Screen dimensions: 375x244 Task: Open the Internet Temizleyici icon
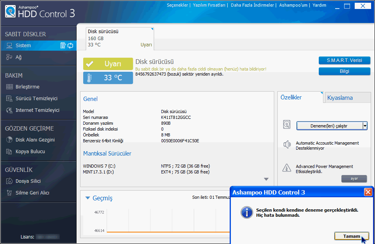coord(9,110)
